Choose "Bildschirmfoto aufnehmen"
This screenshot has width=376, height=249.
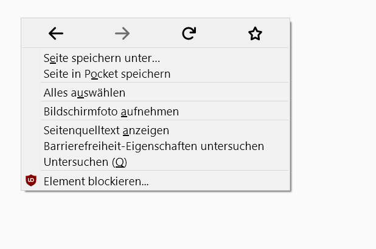(111, 112)
